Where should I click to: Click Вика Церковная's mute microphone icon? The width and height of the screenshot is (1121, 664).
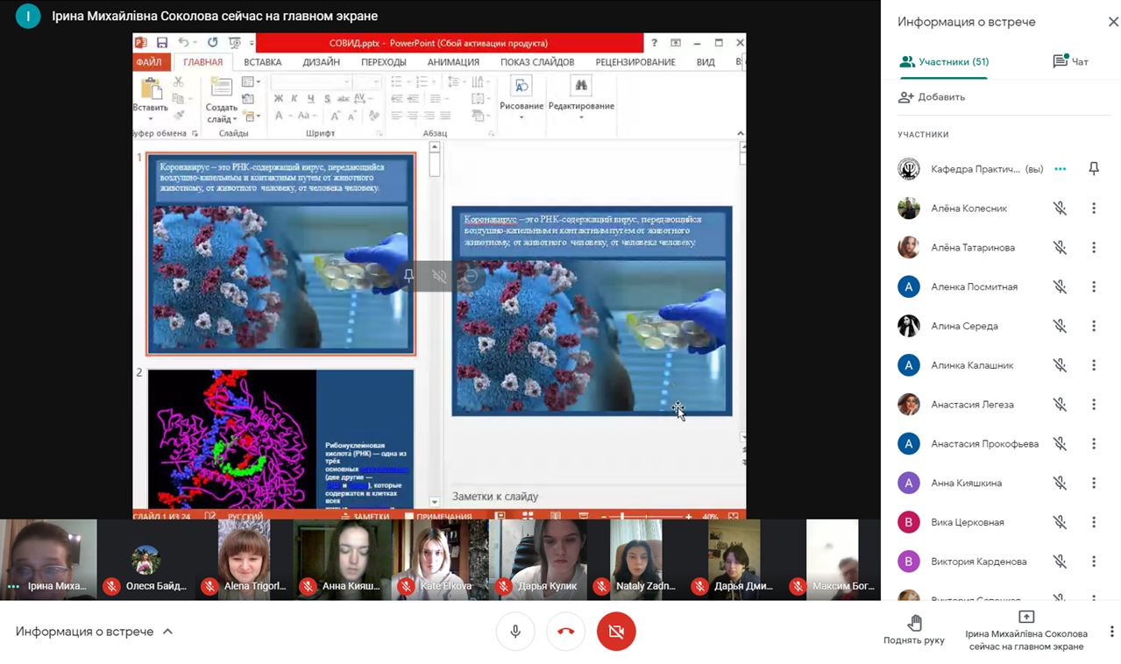(x=1060, y=522)
